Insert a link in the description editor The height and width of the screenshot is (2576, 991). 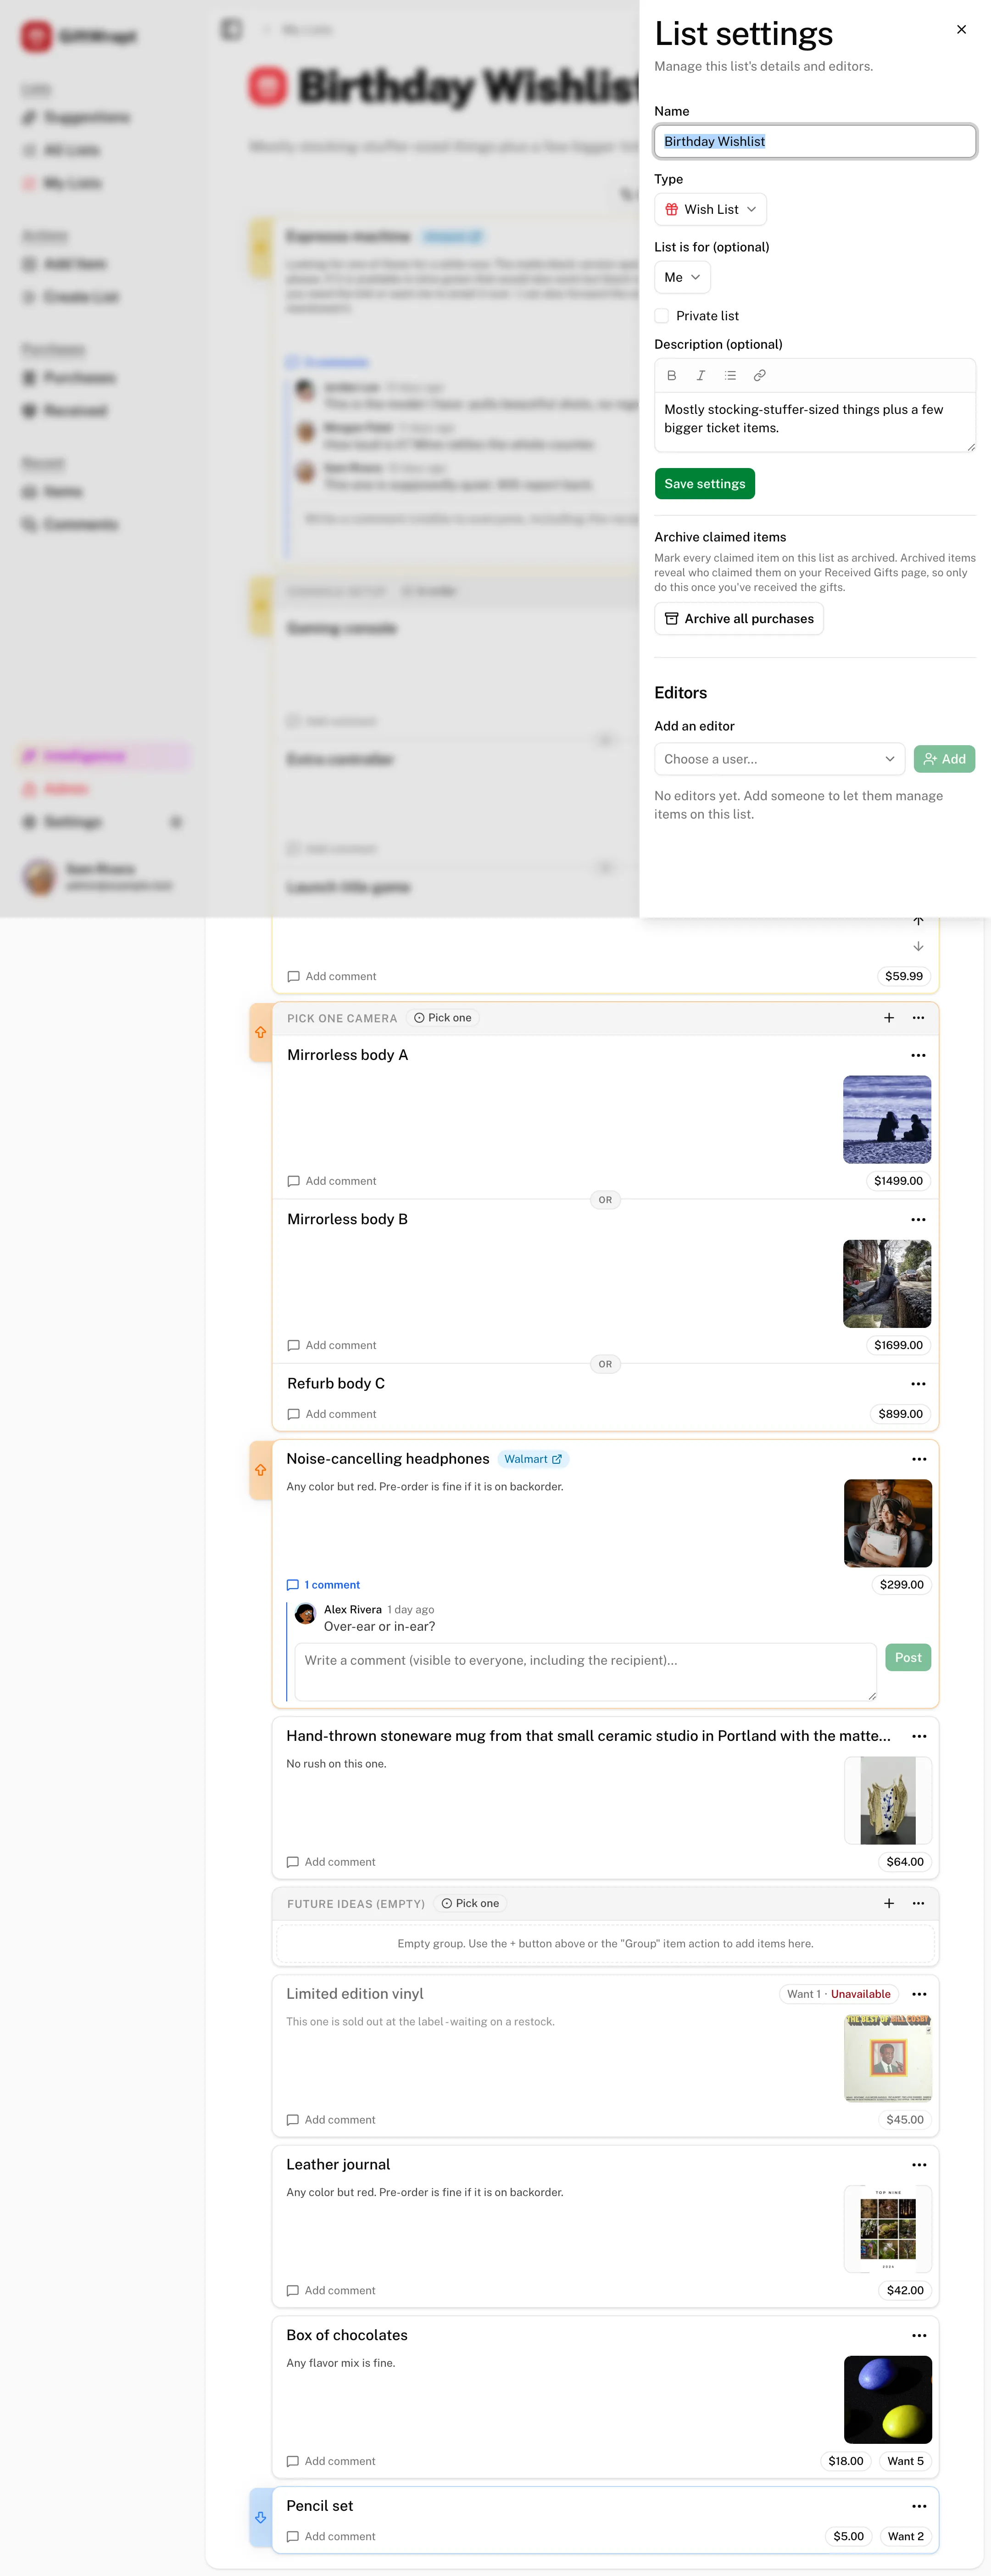point(760,376)
